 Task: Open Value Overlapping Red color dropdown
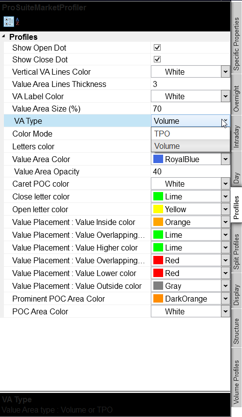[225, 260]
